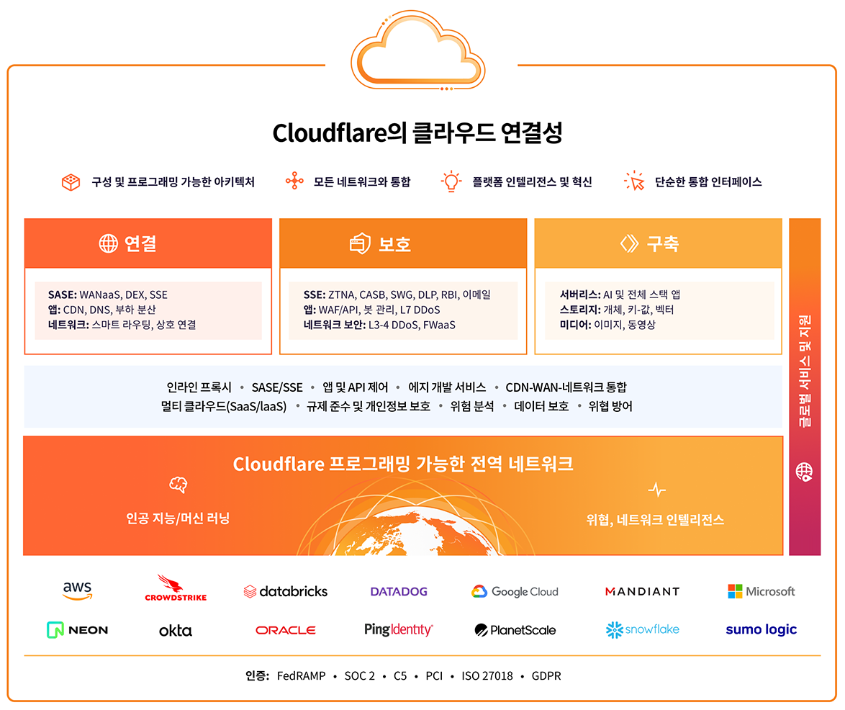
Task: Click the line 앱: WAF/API, 봇 관리, L7 DDoS
Action: [x=372, y=310]
